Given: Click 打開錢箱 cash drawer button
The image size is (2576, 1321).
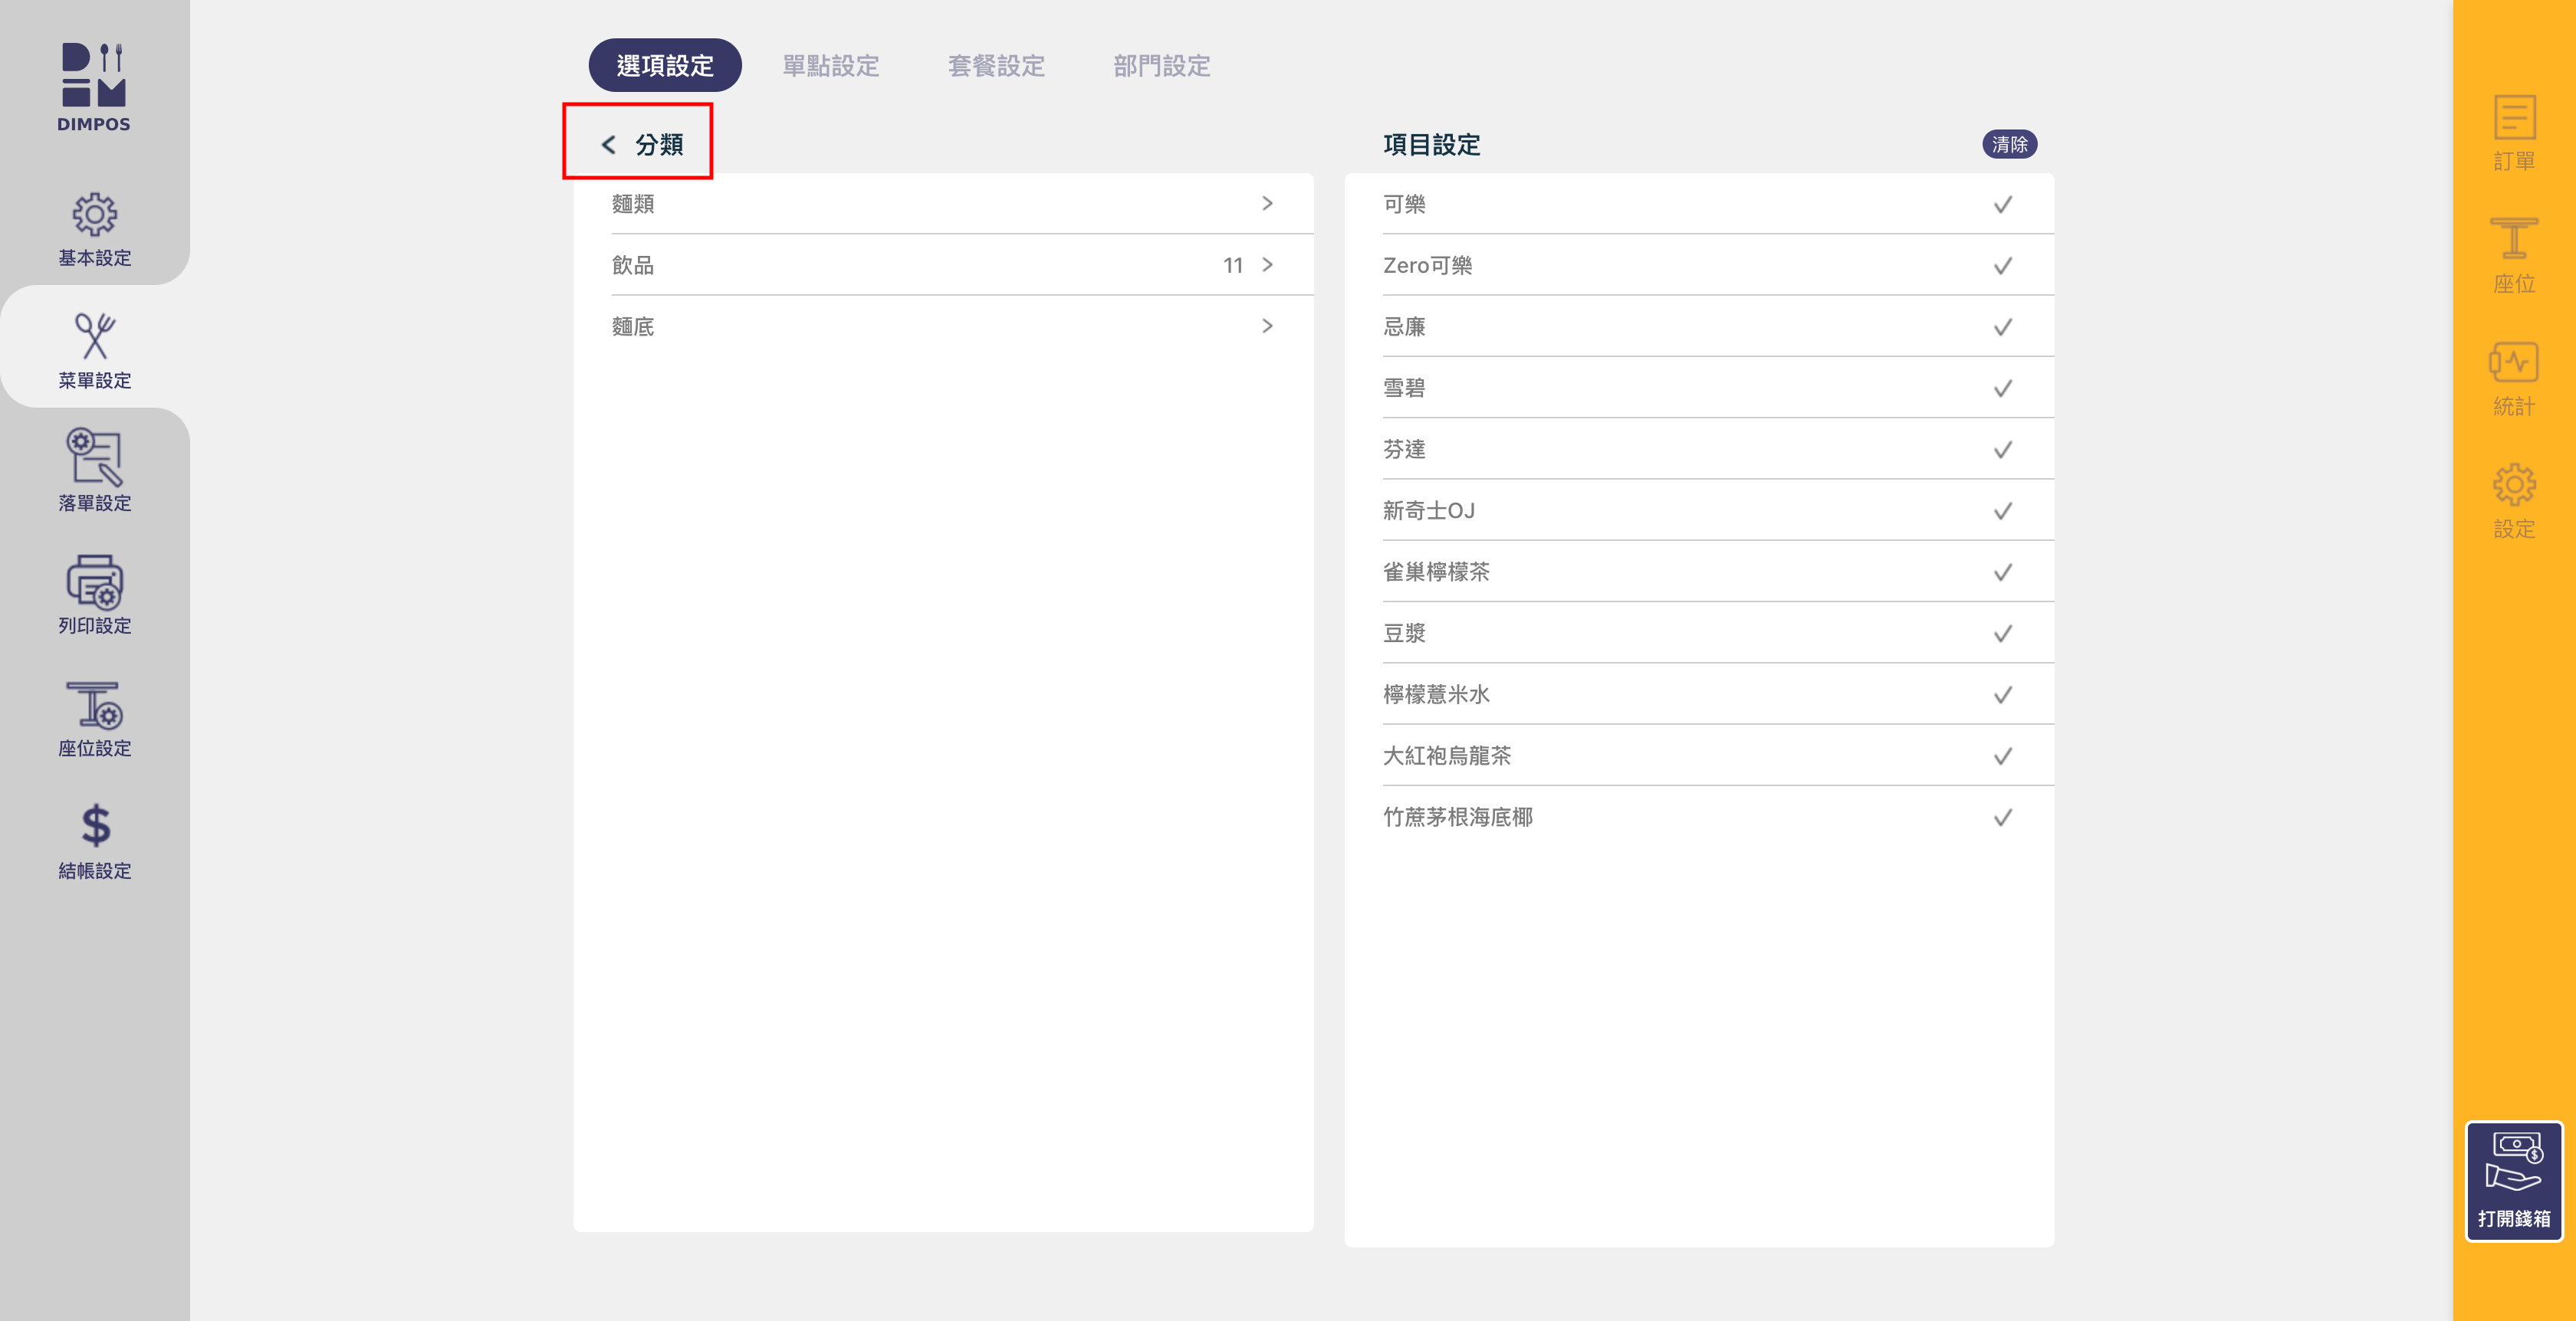Looking at the screenshot, I should (x=2513, y=1181).
